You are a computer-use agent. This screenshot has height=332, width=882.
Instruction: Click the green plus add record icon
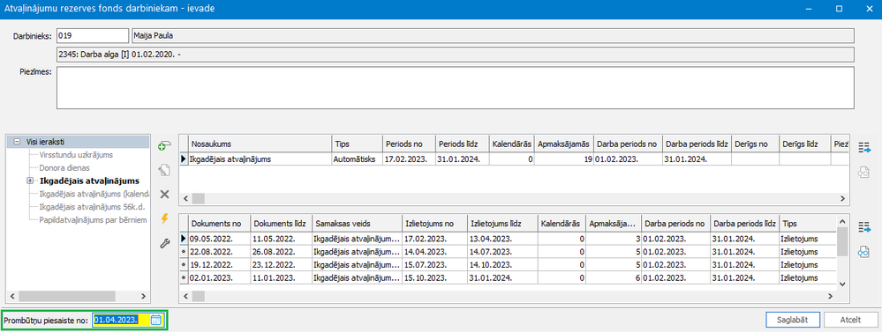[x=165, y=146]
